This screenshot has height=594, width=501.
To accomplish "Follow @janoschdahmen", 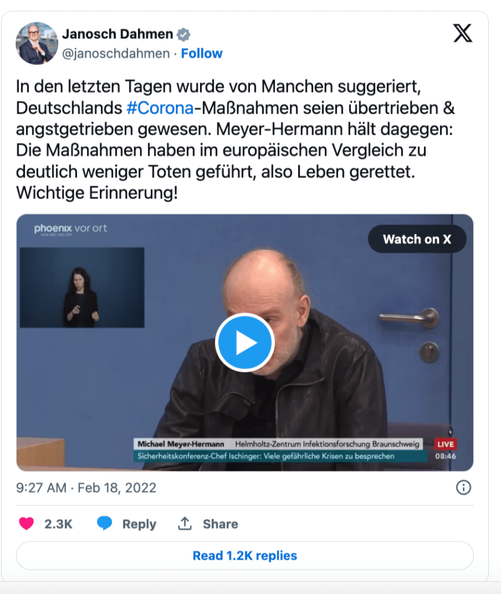I will [201, 53].
